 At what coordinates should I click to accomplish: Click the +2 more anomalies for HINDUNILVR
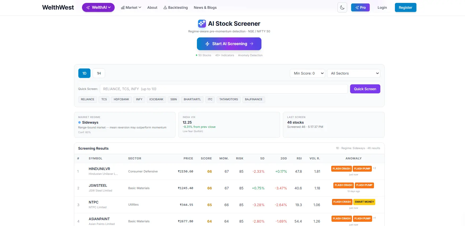pos(374,168)
